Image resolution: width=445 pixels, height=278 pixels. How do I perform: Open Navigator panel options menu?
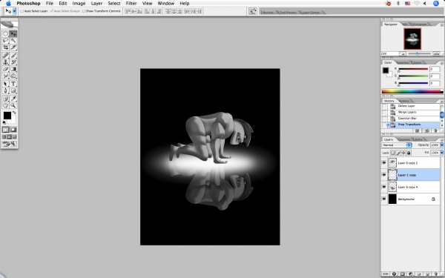pos(441,25)
